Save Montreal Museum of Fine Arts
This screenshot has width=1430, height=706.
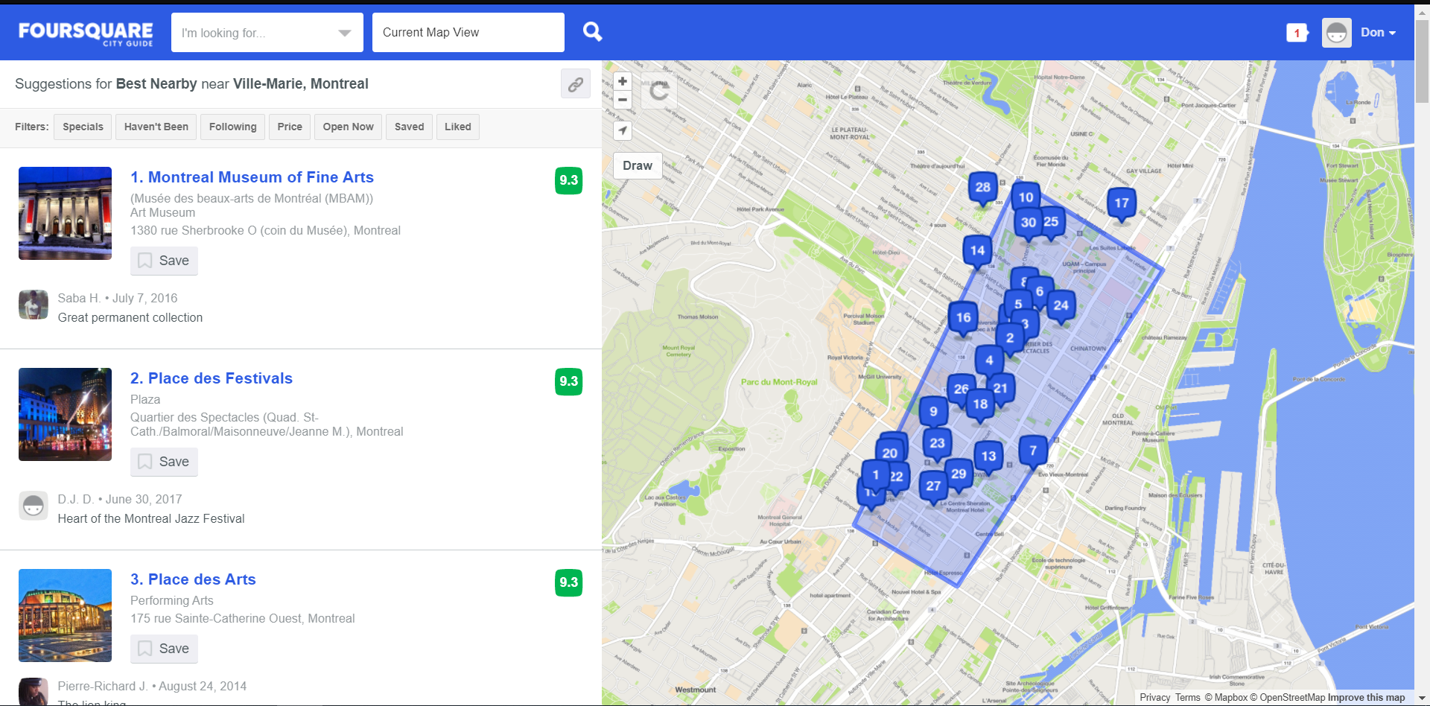coord(164,261)
